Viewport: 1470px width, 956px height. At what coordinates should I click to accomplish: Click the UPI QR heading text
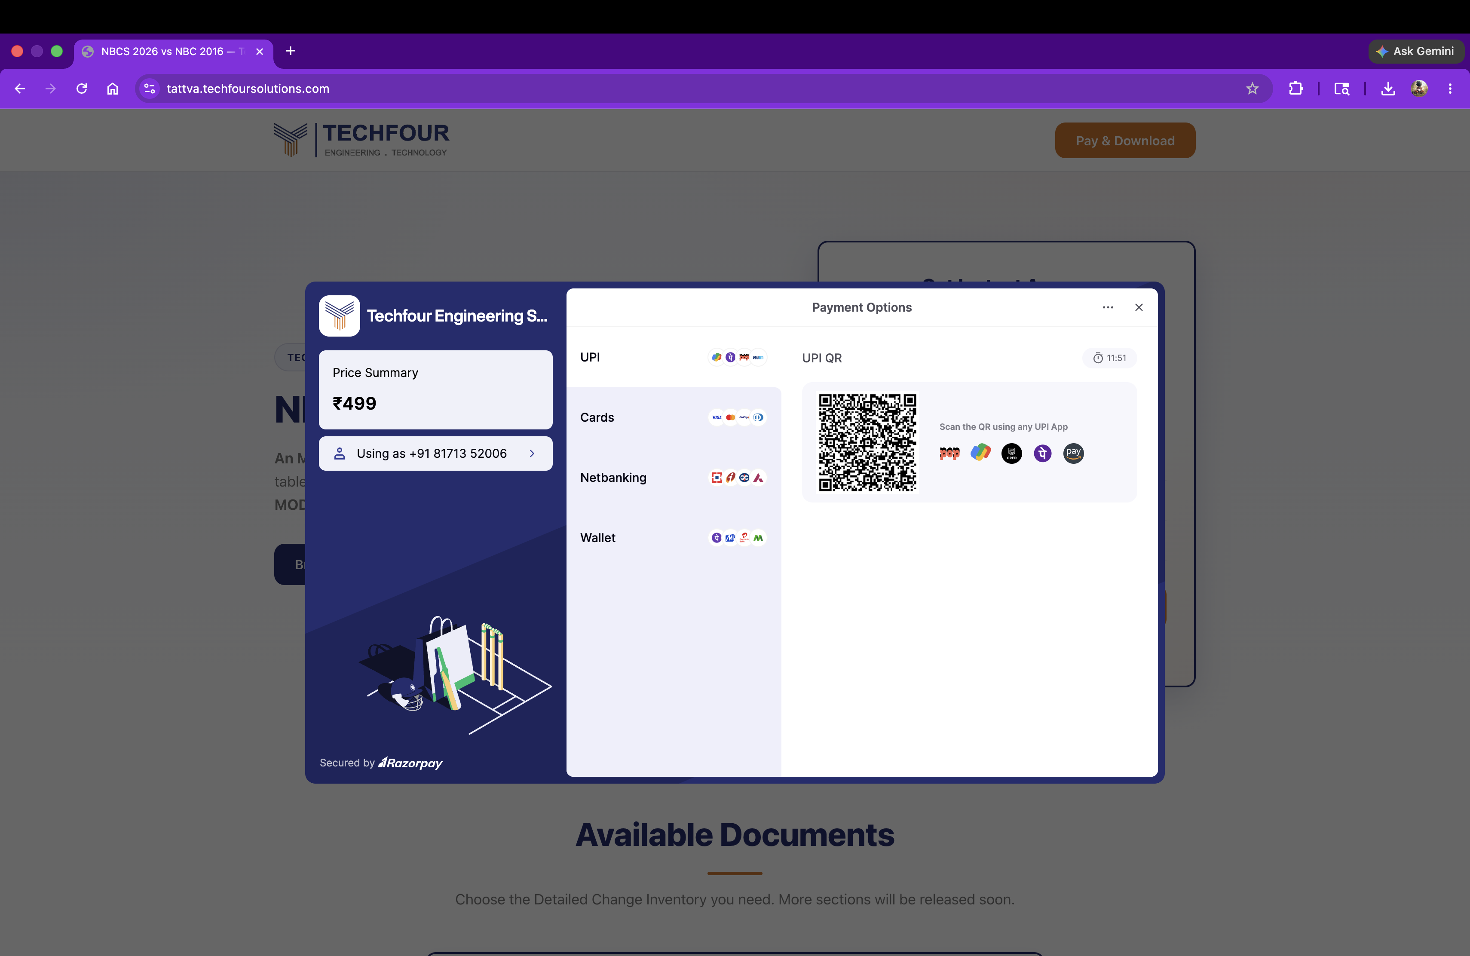[x=821, y=358]
